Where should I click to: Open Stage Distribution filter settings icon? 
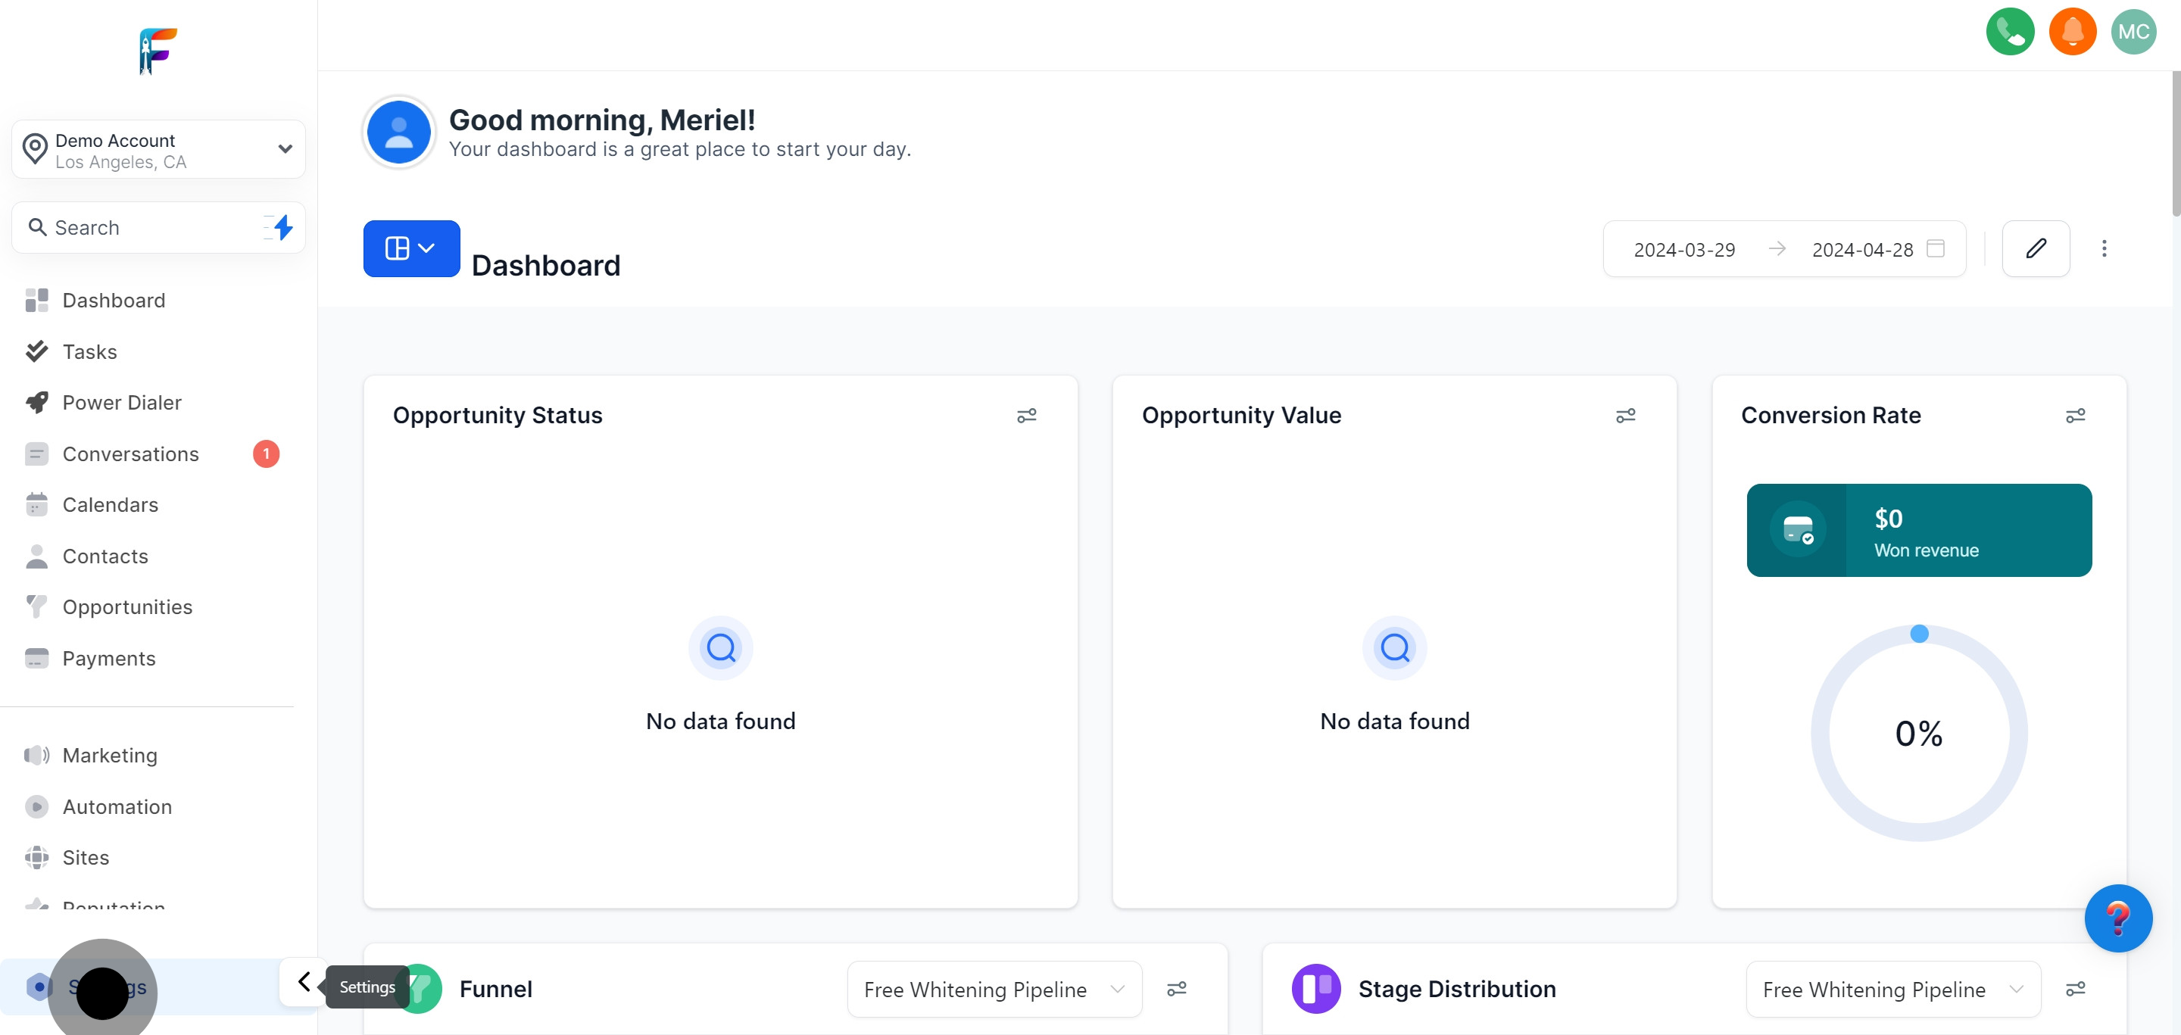[x=2075, y=989]
